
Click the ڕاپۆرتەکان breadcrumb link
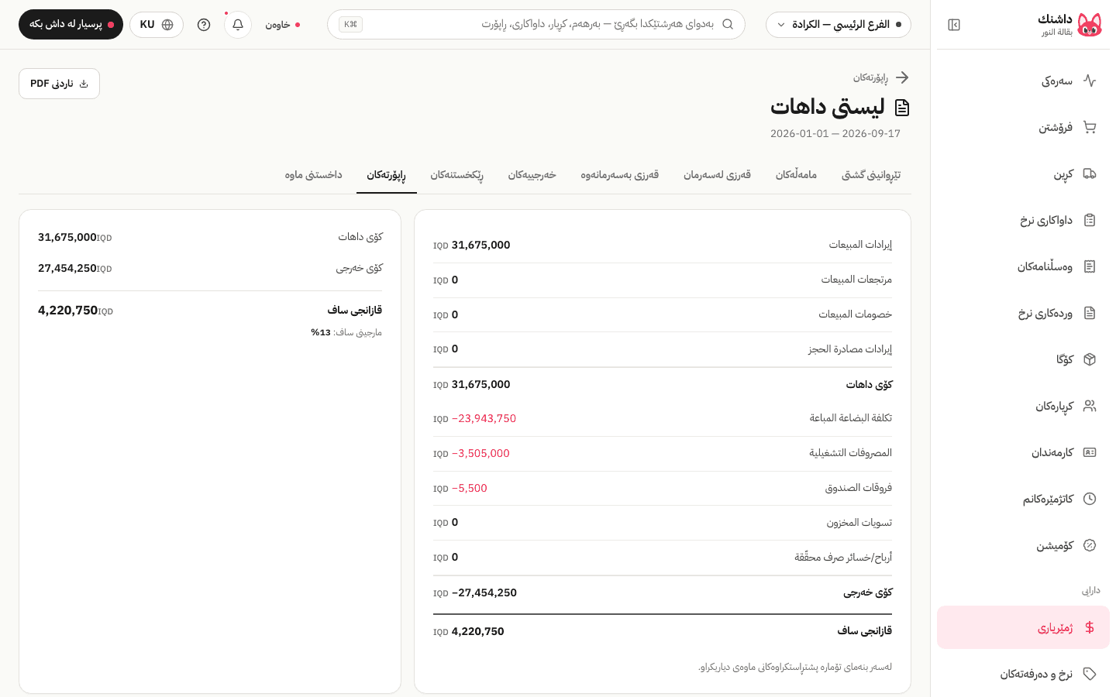[871, 77]
